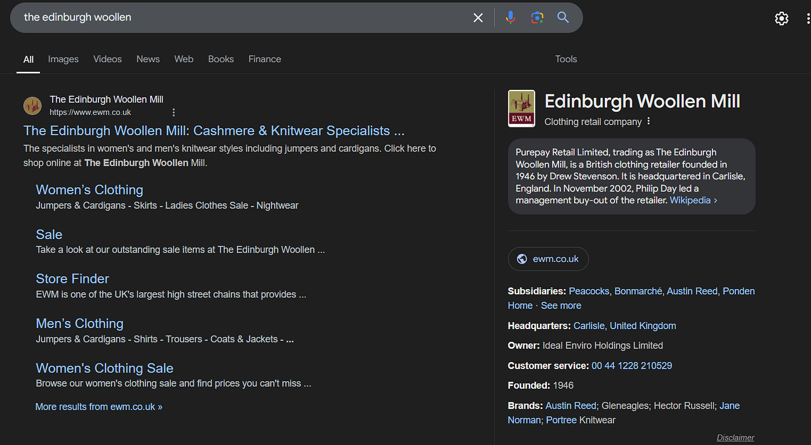Image resolution: width=811 pixels, height=445 pixels.
Task: Open the Ponden Home subsidiary link
Action: [x=739, y=291]
